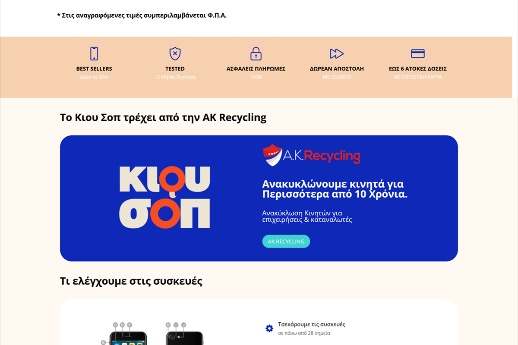Click the padlock icon for secure payments
The height and width of the screenshot is (345, 518).
click(x=256, y=53)
